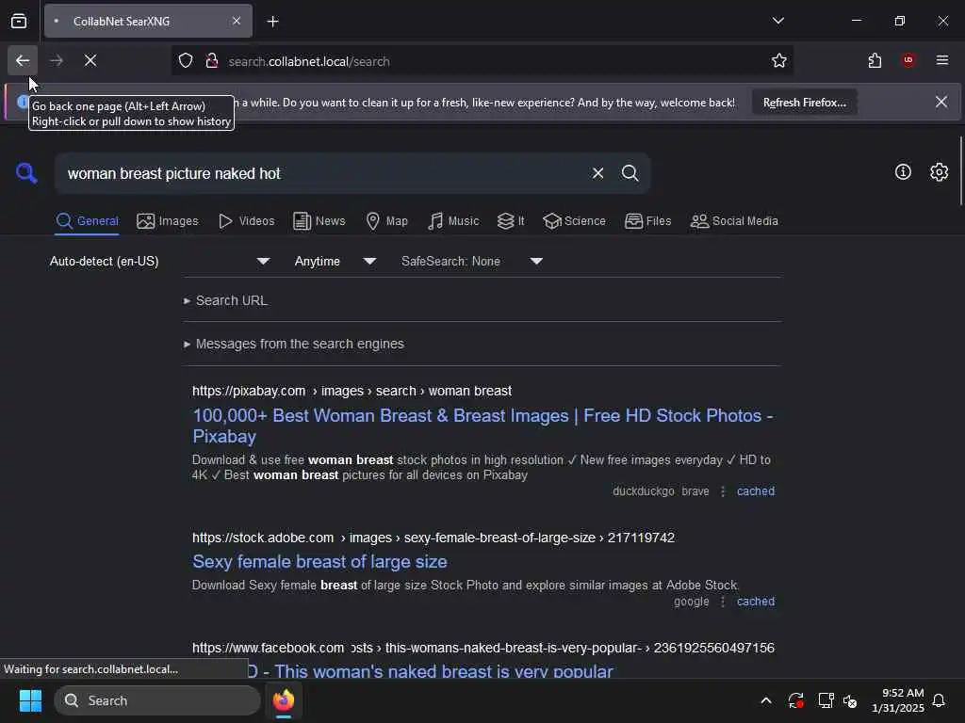Switch to the Music tab
965x723 pixels.
pyautogui.click(x=453, y=221)
